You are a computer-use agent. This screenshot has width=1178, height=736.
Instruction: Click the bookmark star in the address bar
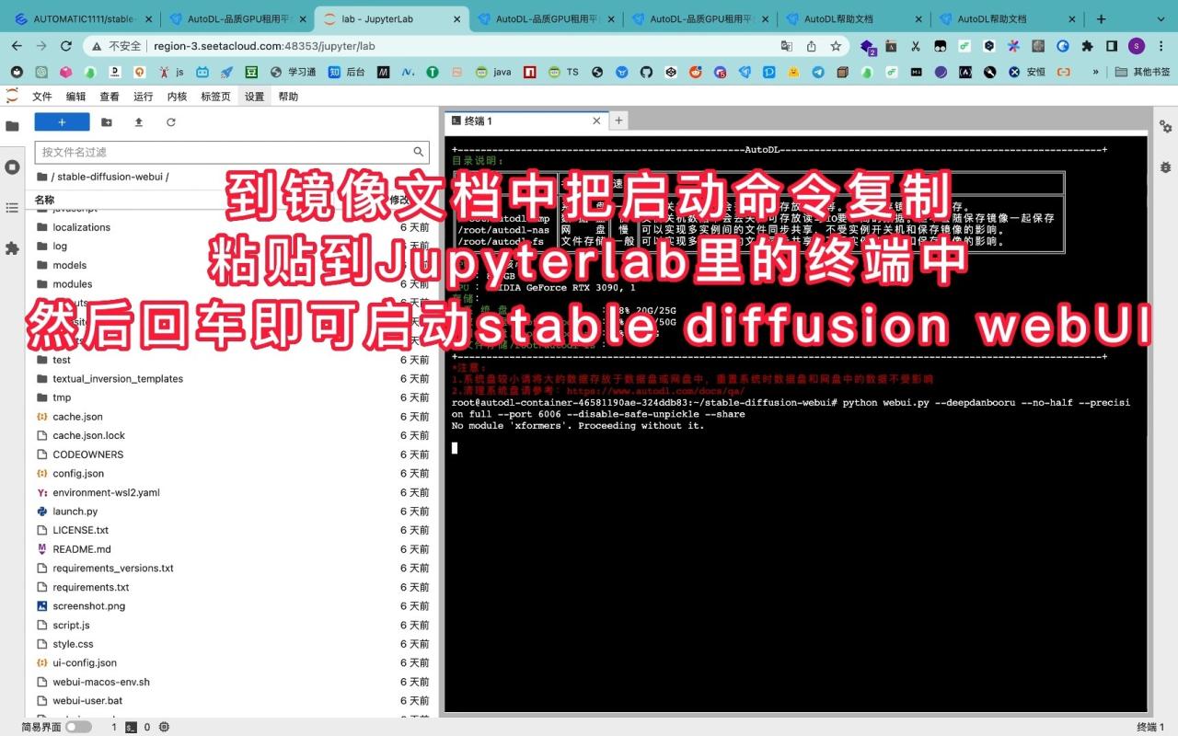pos(834,44)
